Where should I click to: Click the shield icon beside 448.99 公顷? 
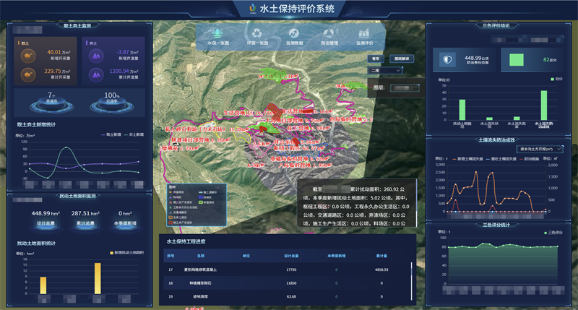click(447, 60)
